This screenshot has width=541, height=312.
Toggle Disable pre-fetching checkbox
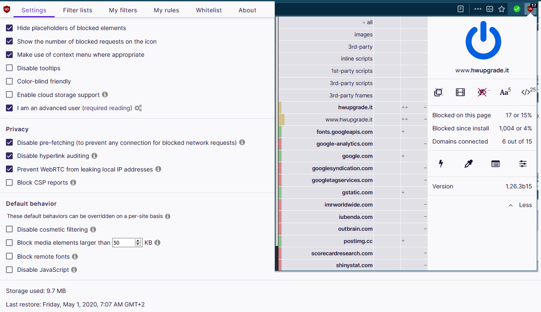(9, 143)
